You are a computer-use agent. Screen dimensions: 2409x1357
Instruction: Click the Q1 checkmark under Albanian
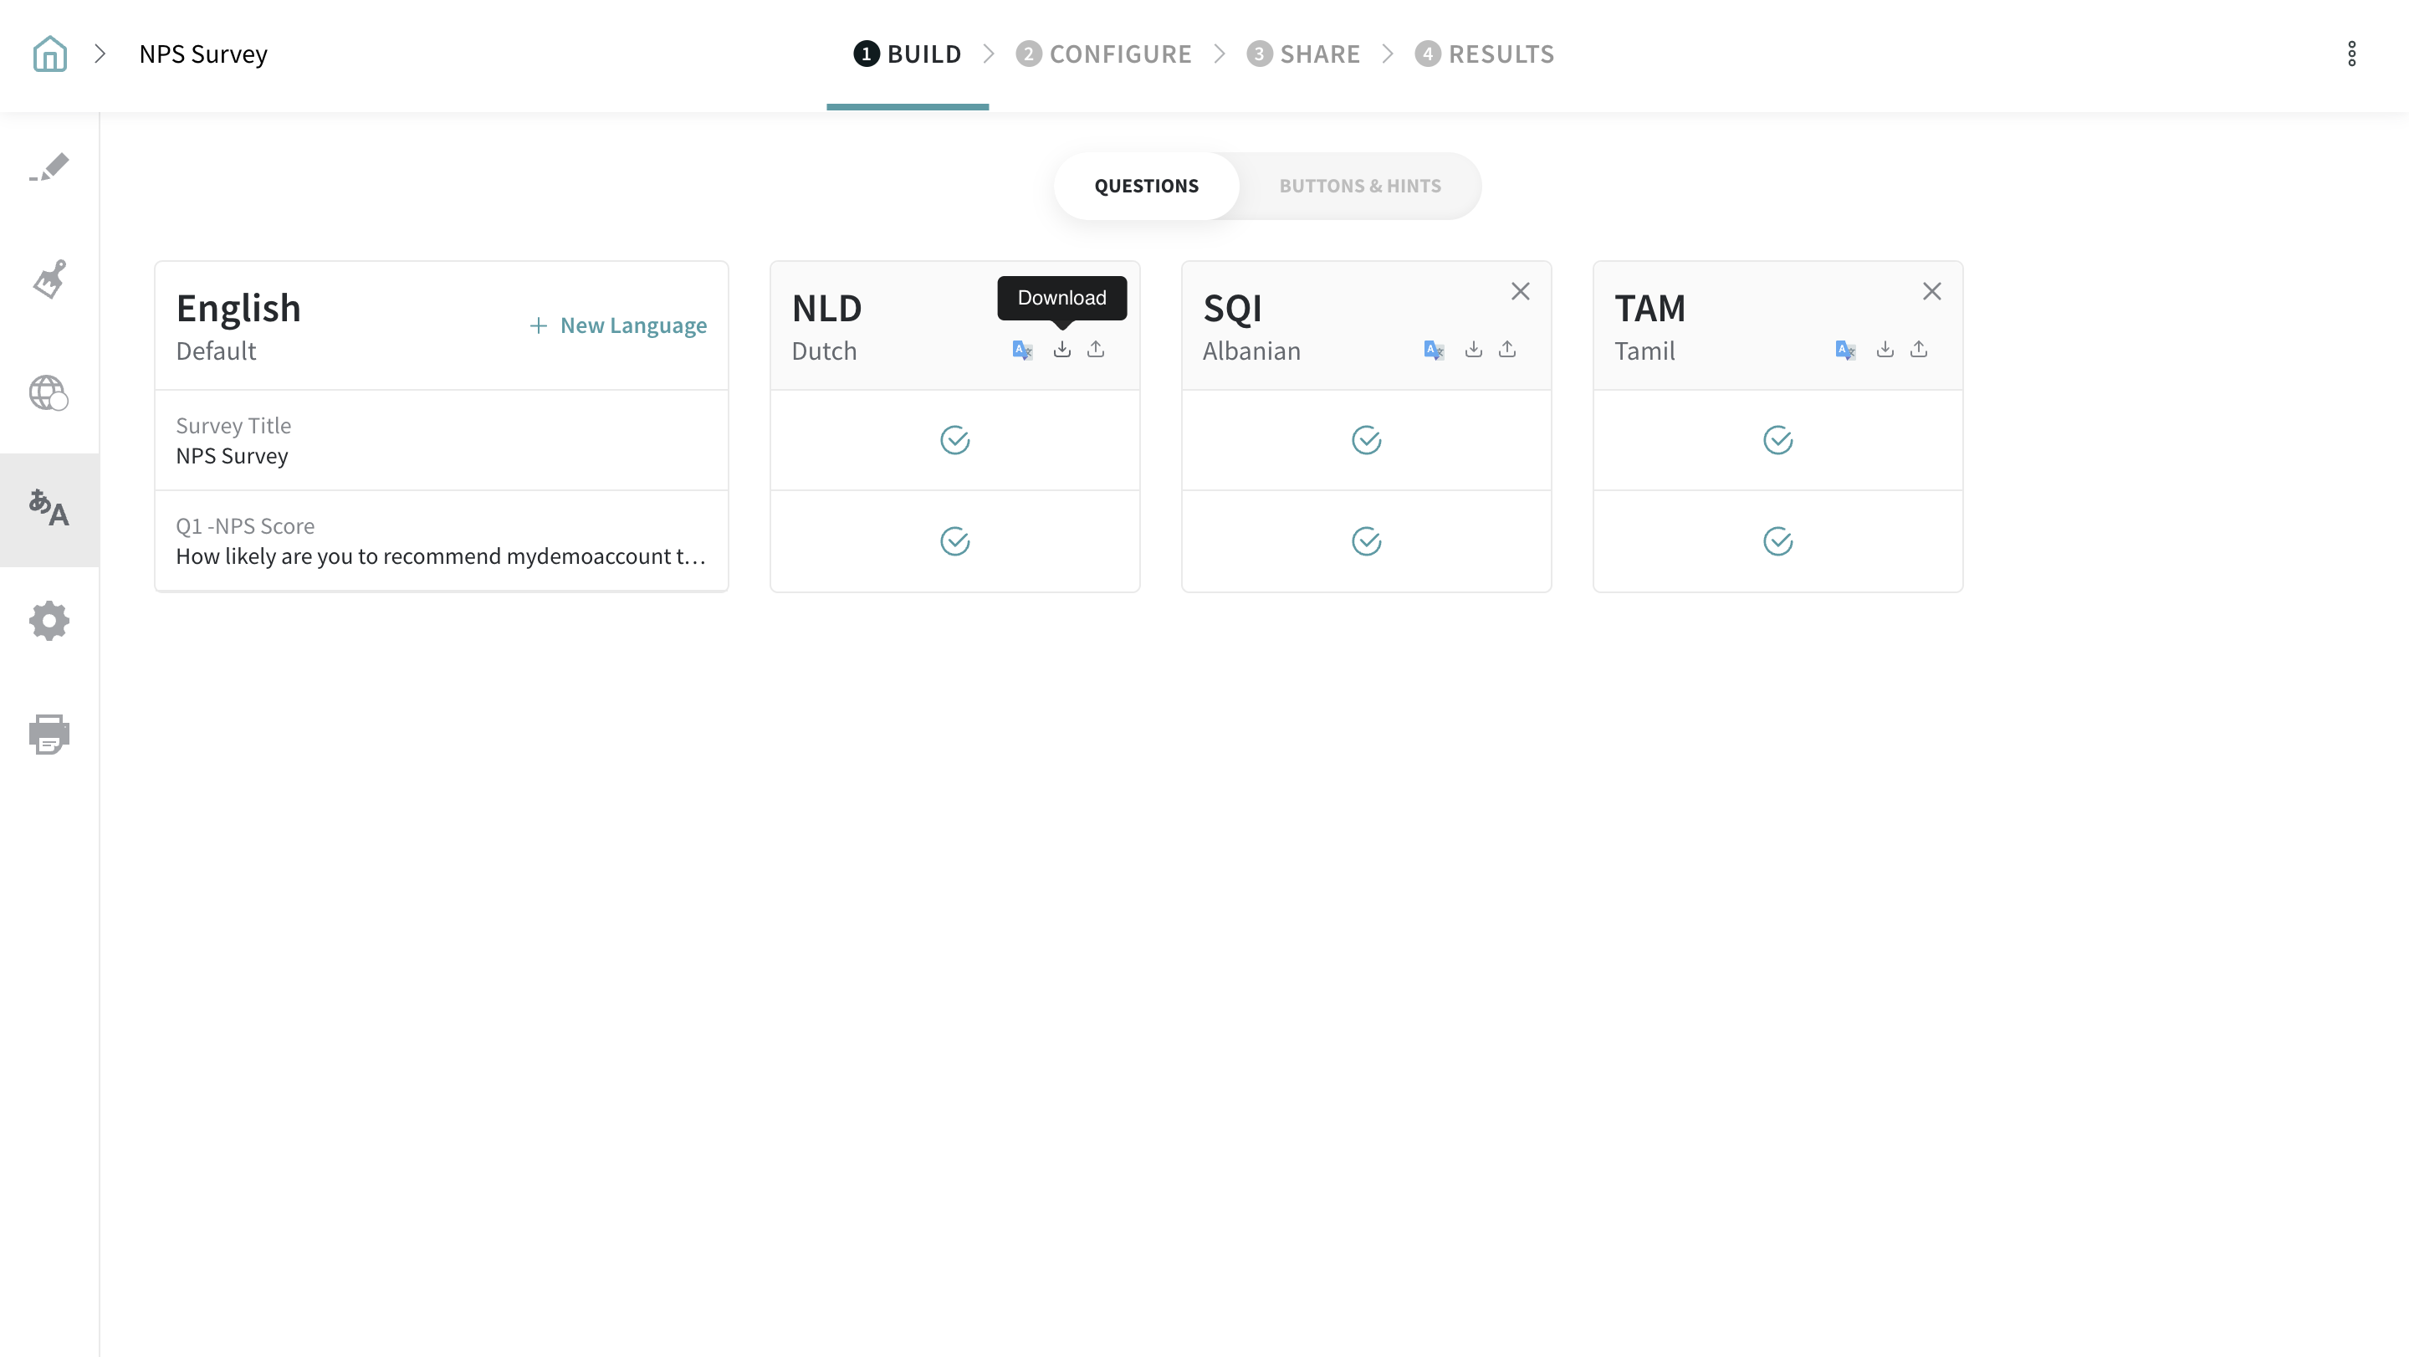[1365, 541]
